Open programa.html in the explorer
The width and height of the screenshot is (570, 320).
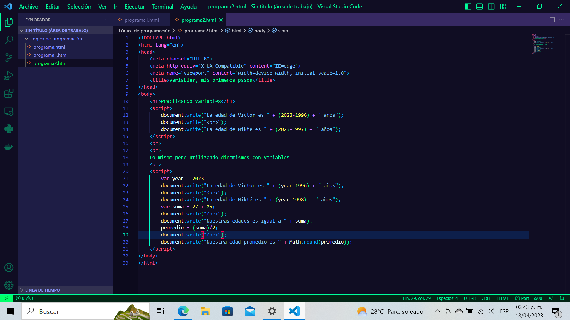tap(49, 47)
